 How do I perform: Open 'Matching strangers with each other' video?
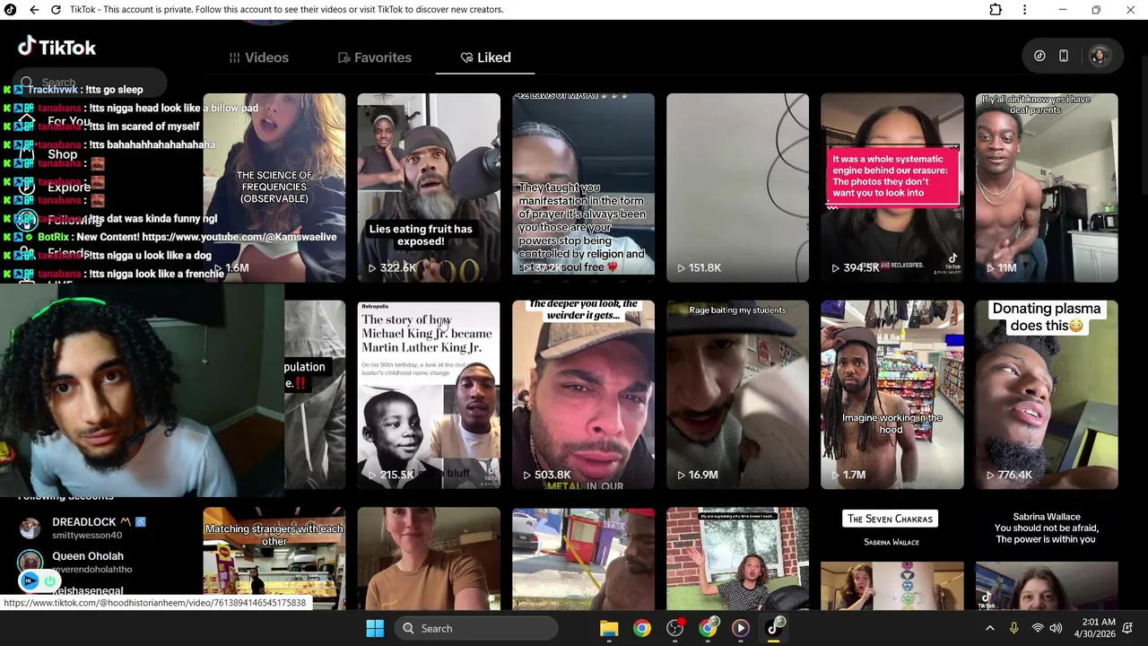pos(274,558)
